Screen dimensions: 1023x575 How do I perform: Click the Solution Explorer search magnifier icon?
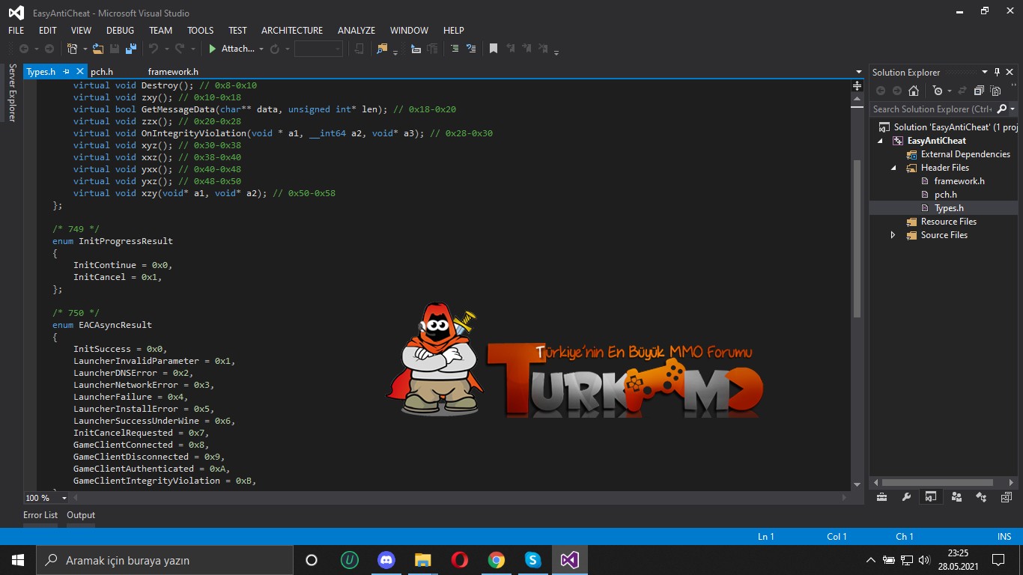point(1004,109)
